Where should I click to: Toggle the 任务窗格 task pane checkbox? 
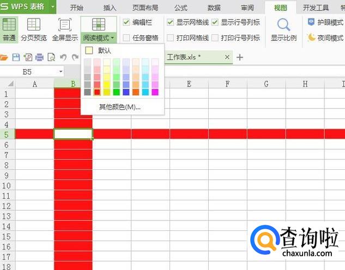126,38
